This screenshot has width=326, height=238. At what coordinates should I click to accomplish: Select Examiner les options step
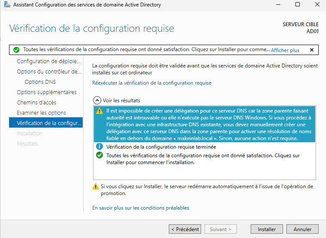41,113
